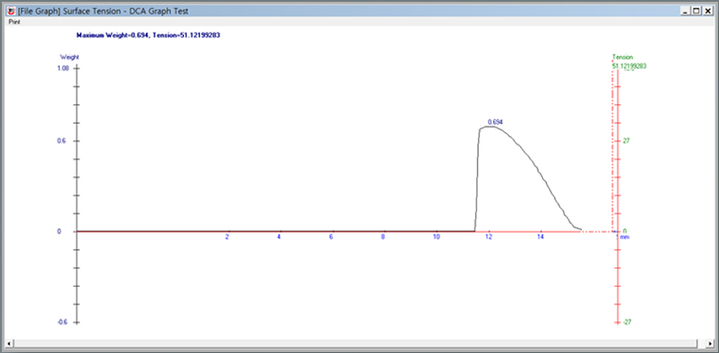The width and height of the screenshot is (719, 353).
Task: Click the 2 tick on the mm axis
Action: [227, 237]
